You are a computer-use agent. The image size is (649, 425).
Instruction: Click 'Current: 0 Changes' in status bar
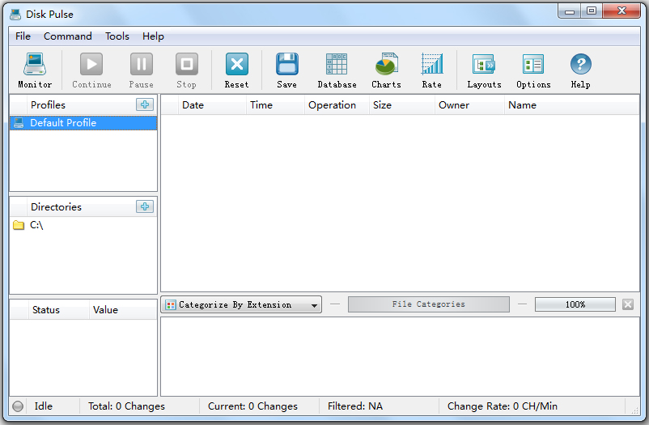[252, 406]
